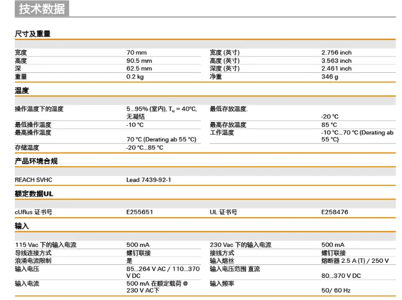This screenshot has height=300, width=402.
Task: Click the input fuse 熔断器 2.5 A value
Action: click(x=355, y=261)
